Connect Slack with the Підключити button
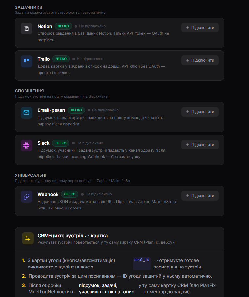The width and height of the screenshot is (249, 297). pos(200,145)
